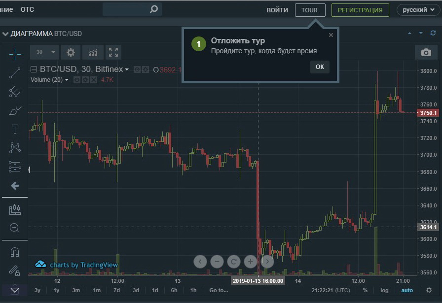Toggle auto scale mode
This screenshot has width=442, height=303.
pos(407,290)
